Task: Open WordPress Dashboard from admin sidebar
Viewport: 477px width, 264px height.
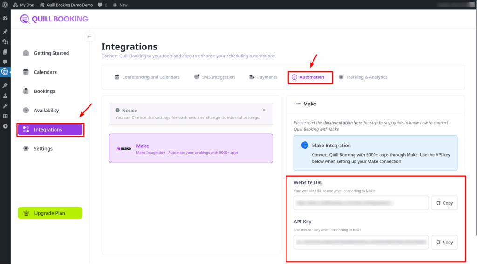Action: (x=5, y=18)
